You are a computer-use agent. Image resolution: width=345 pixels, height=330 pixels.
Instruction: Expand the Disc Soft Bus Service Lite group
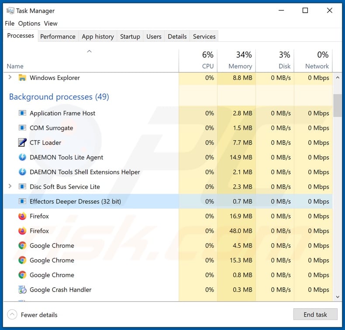10,186
